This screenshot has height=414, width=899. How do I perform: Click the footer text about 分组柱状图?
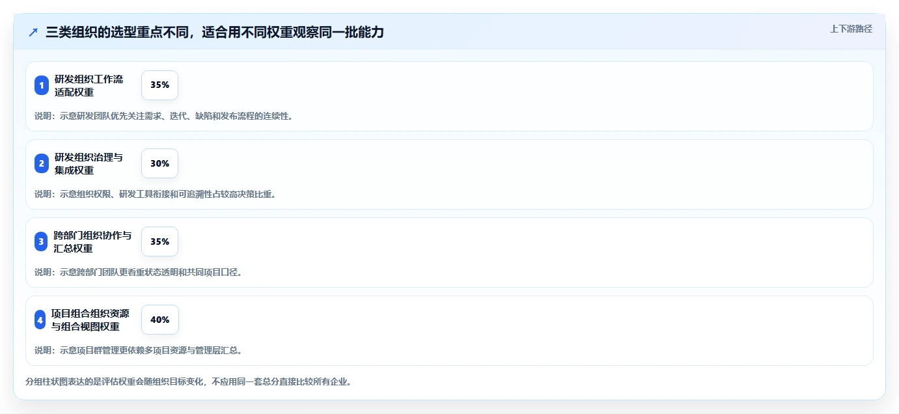(x=188, y=381)
